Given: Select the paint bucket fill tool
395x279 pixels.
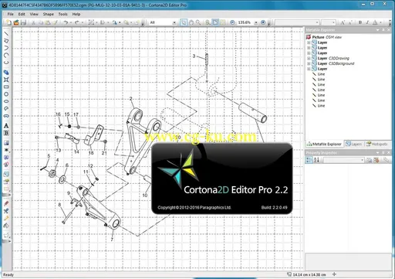Looking at the screenshot, I should 6,226.
